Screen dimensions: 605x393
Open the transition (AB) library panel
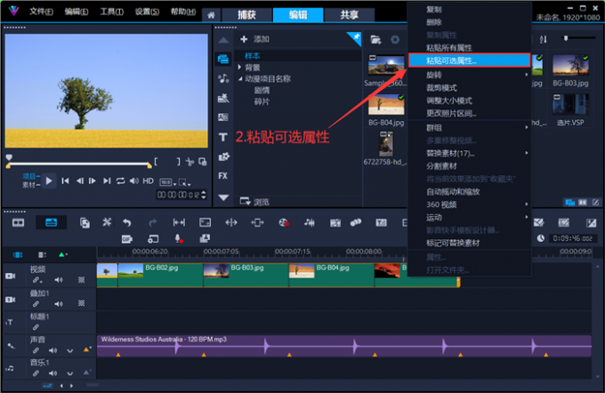coord(223,117)
